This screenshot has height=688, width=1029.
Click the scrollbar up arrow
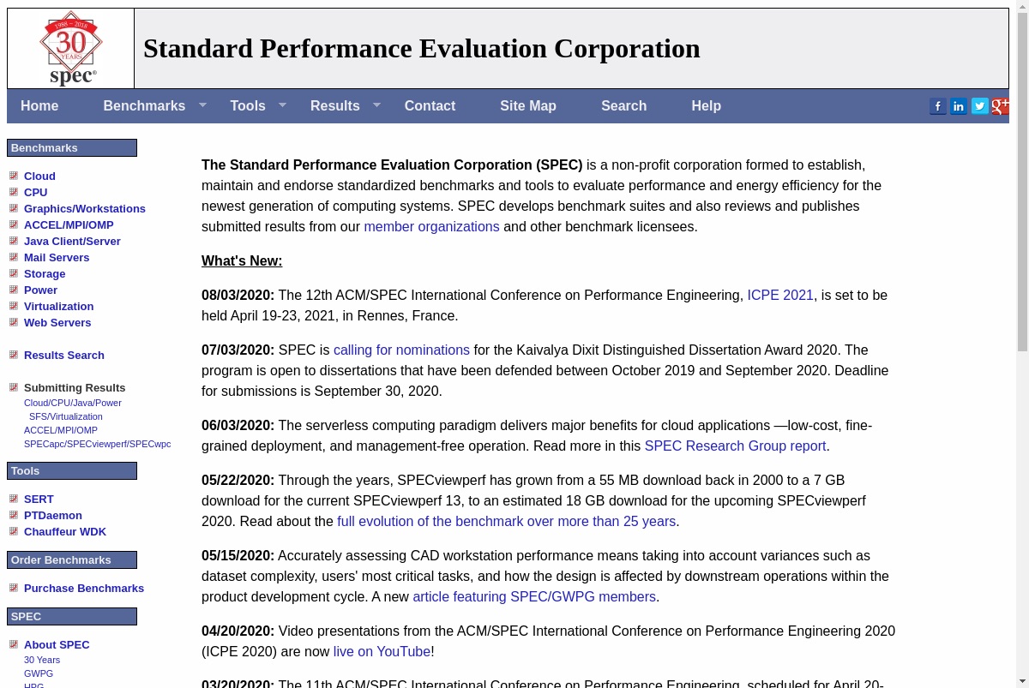pyautogui.click(x=1022, y=6)
